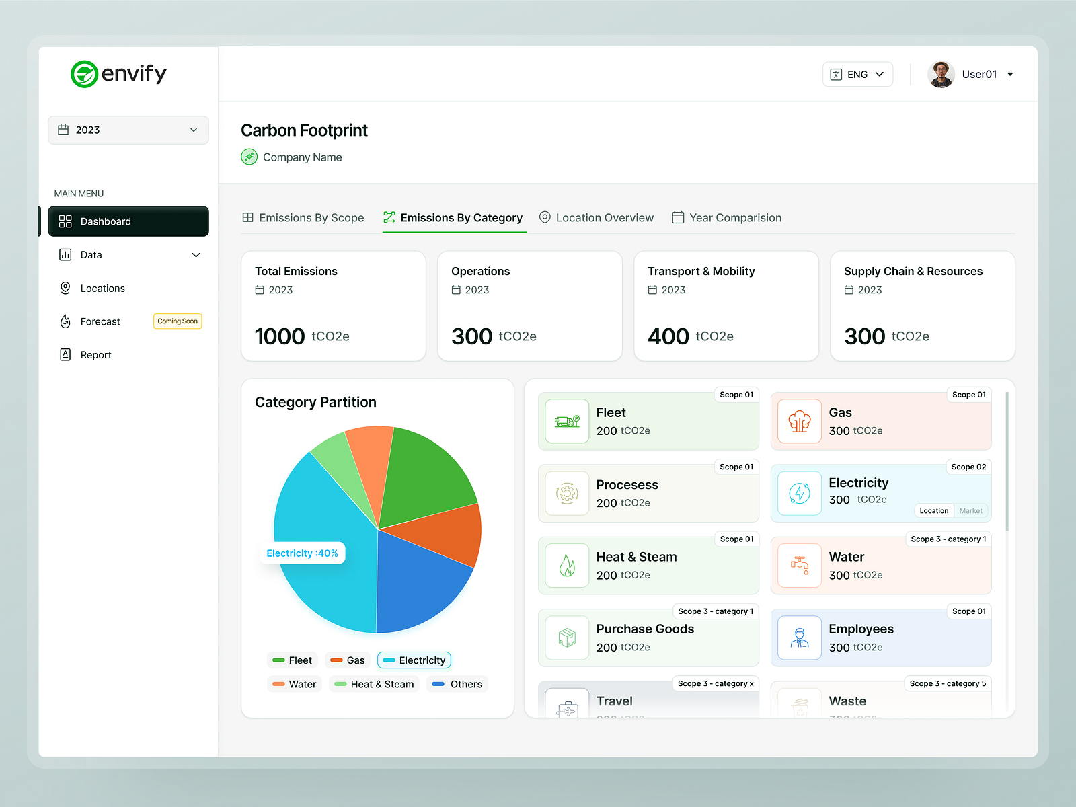Click the Water faucet icon
The image size is (1076, 807).
[x=799, y=566]
